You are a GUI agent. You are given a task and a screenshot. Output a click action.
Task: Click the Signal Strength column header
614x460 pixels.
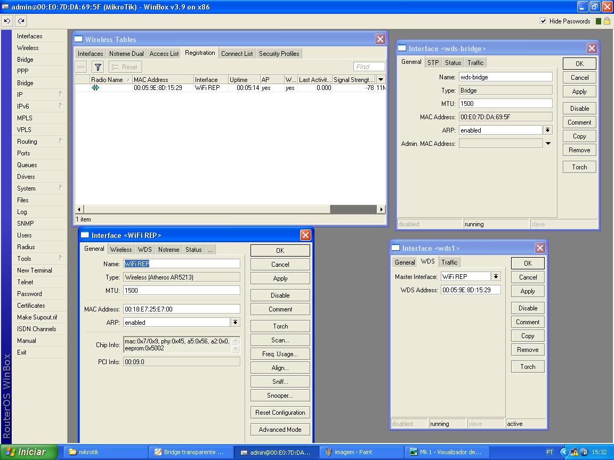pyautogui.click(x=354, y=79)
